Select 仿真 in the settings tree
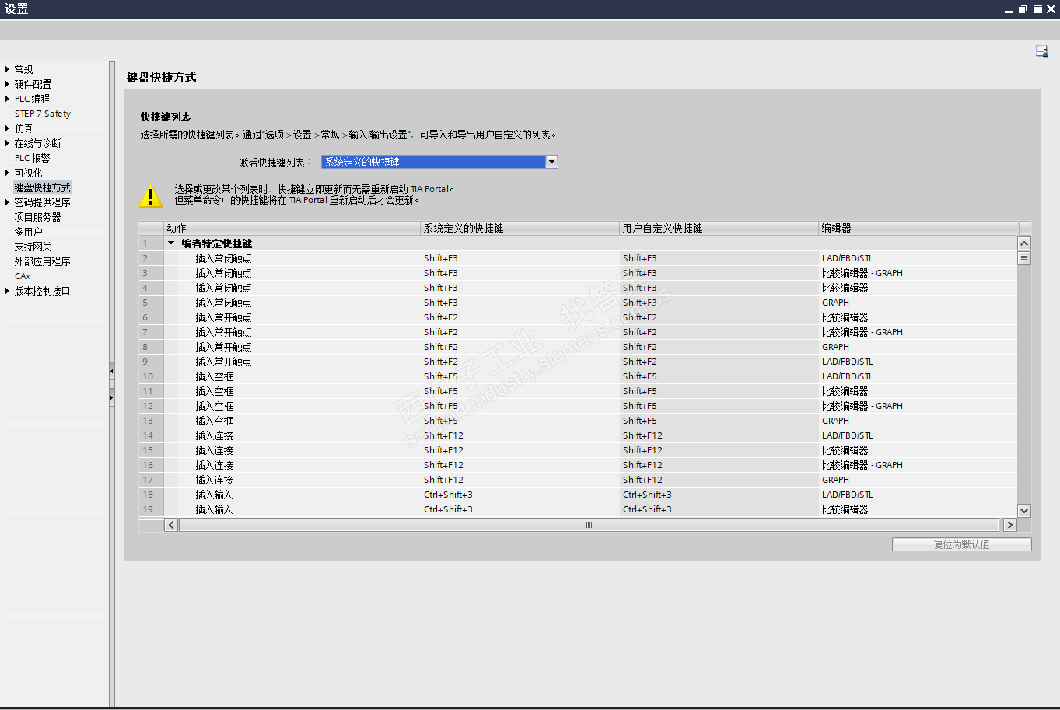Screen dimensions: 1060x710 click(23, 128)
